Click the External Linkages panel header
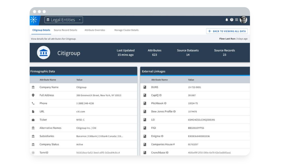Screen dimensions: 282x164 [x=195, y=71]
